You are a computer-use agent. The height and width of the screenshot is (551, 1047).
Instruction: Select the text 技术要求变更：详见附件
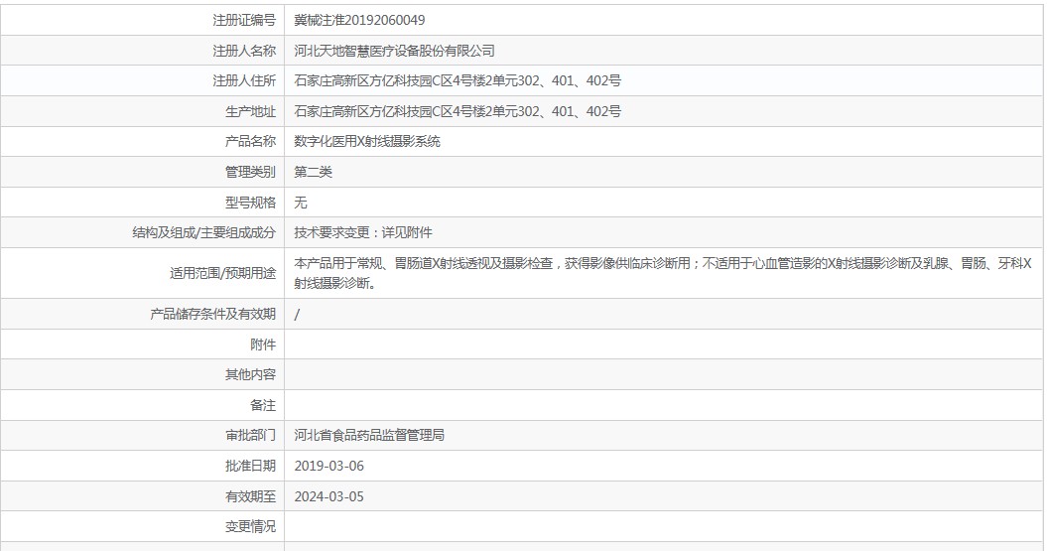[362, 232]
